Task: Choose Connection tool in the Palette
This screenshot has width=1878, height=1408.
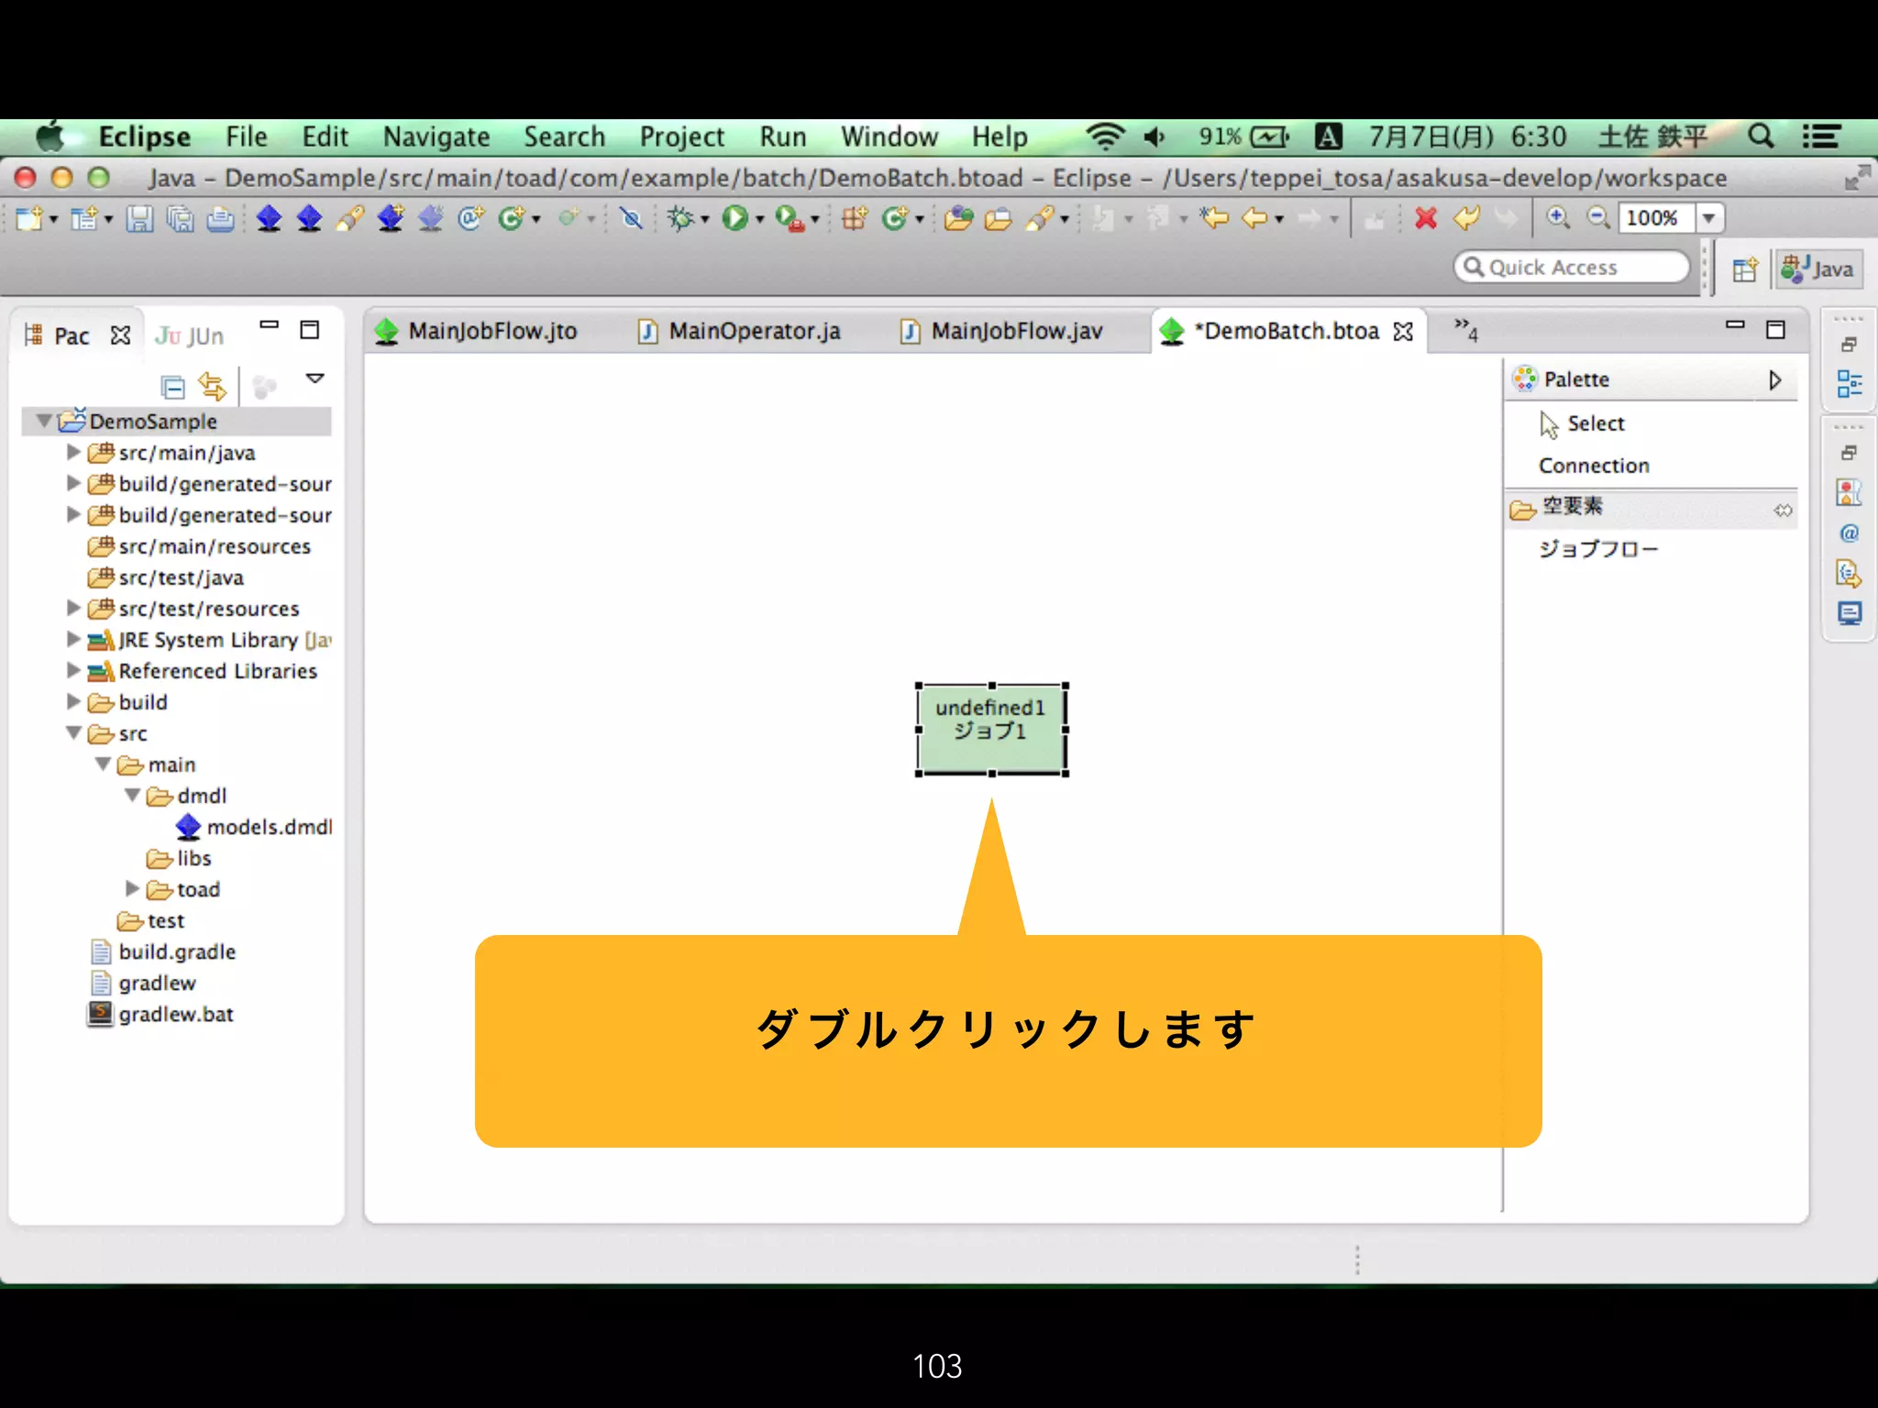Action: click(1593, 466)
